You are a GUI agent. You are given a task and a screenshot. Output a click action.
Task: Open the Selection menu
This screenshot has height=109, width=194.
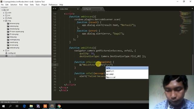[x=14, y=5]
